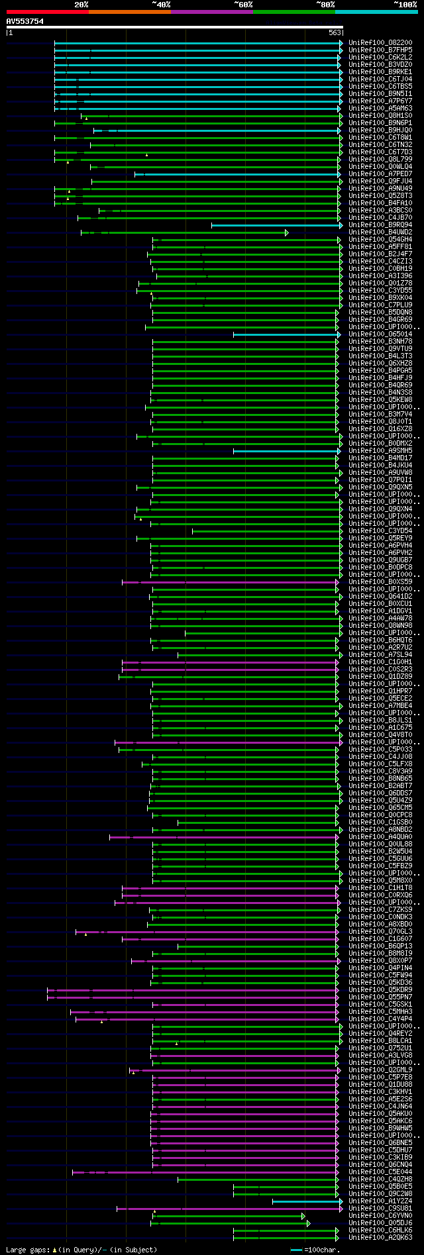Select hit label UniRef100_B9WHW5
Screen dimensions: 424x1255
(381, 1129)
